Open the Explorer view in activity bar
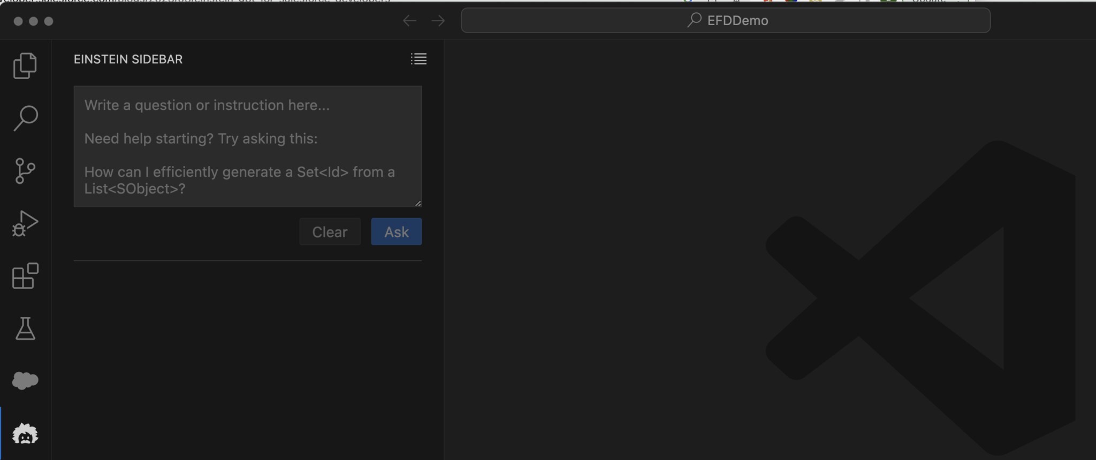Viewport: 1096px width, 460px height. (x=25, y=66)
